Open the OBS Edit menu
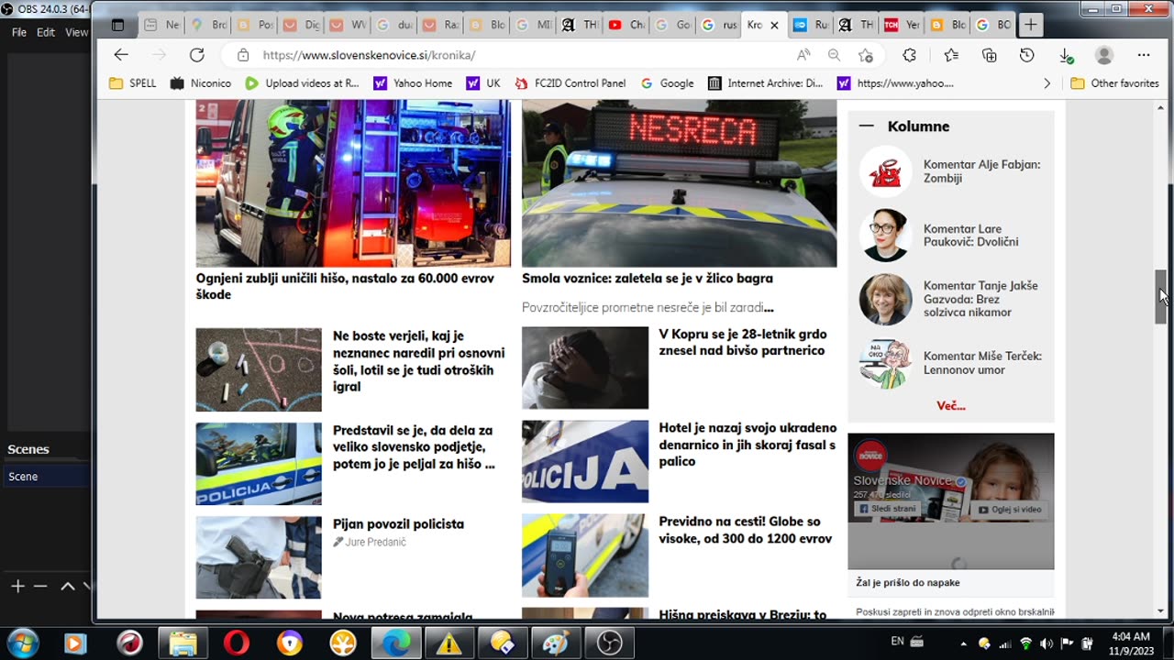This screenshot has width=1174, height=660. (46, 32)
